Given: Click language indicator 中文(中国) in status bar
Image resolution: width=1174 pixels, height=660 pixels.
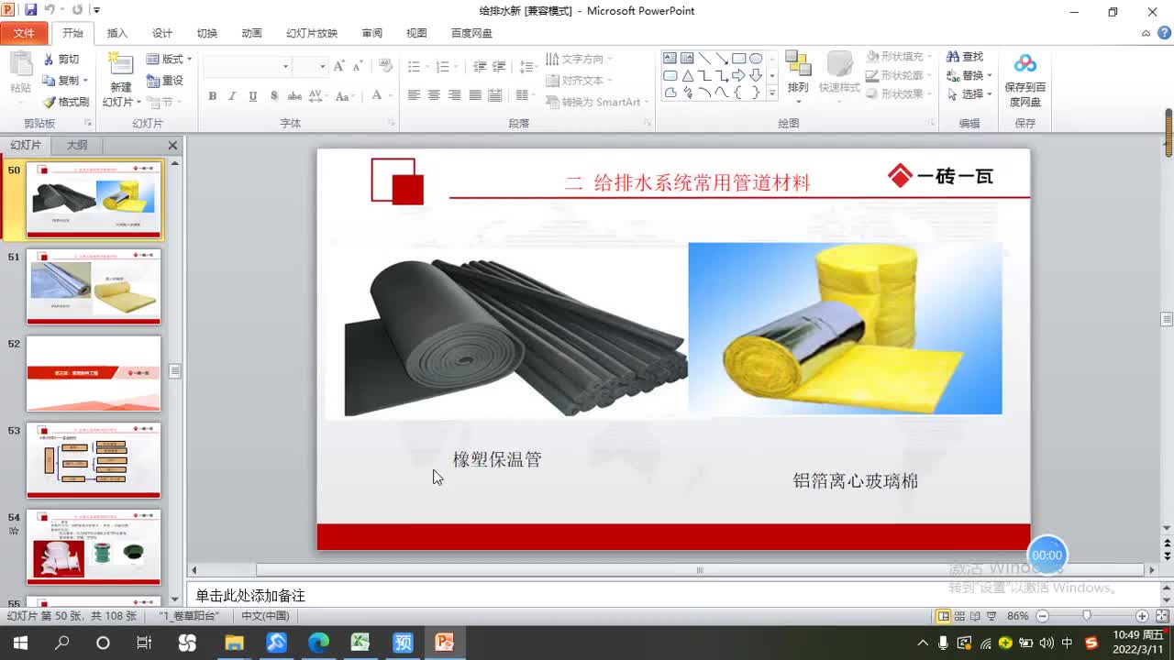Looking at the screenshot, I should tap(265, 616).
